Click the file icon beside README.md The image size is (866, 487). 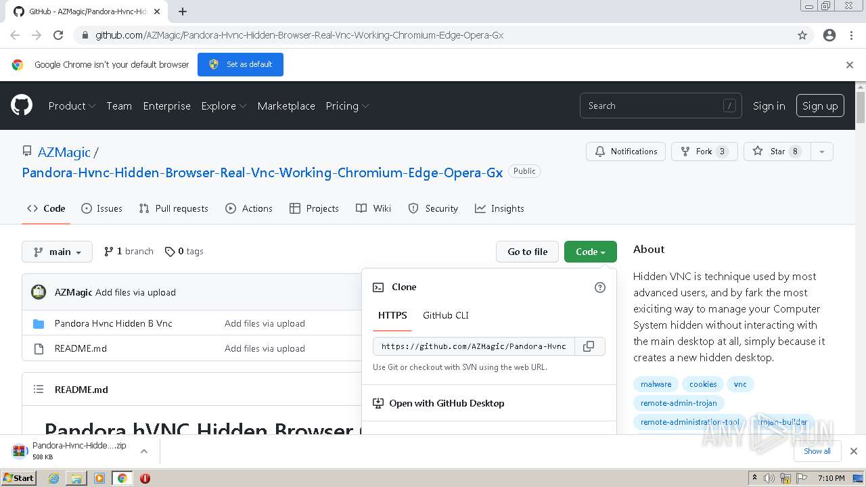[39, 349]
